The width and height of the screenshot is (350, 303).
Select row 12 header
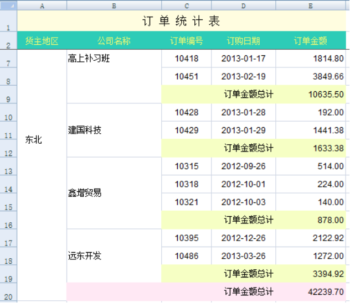point(8,148)
